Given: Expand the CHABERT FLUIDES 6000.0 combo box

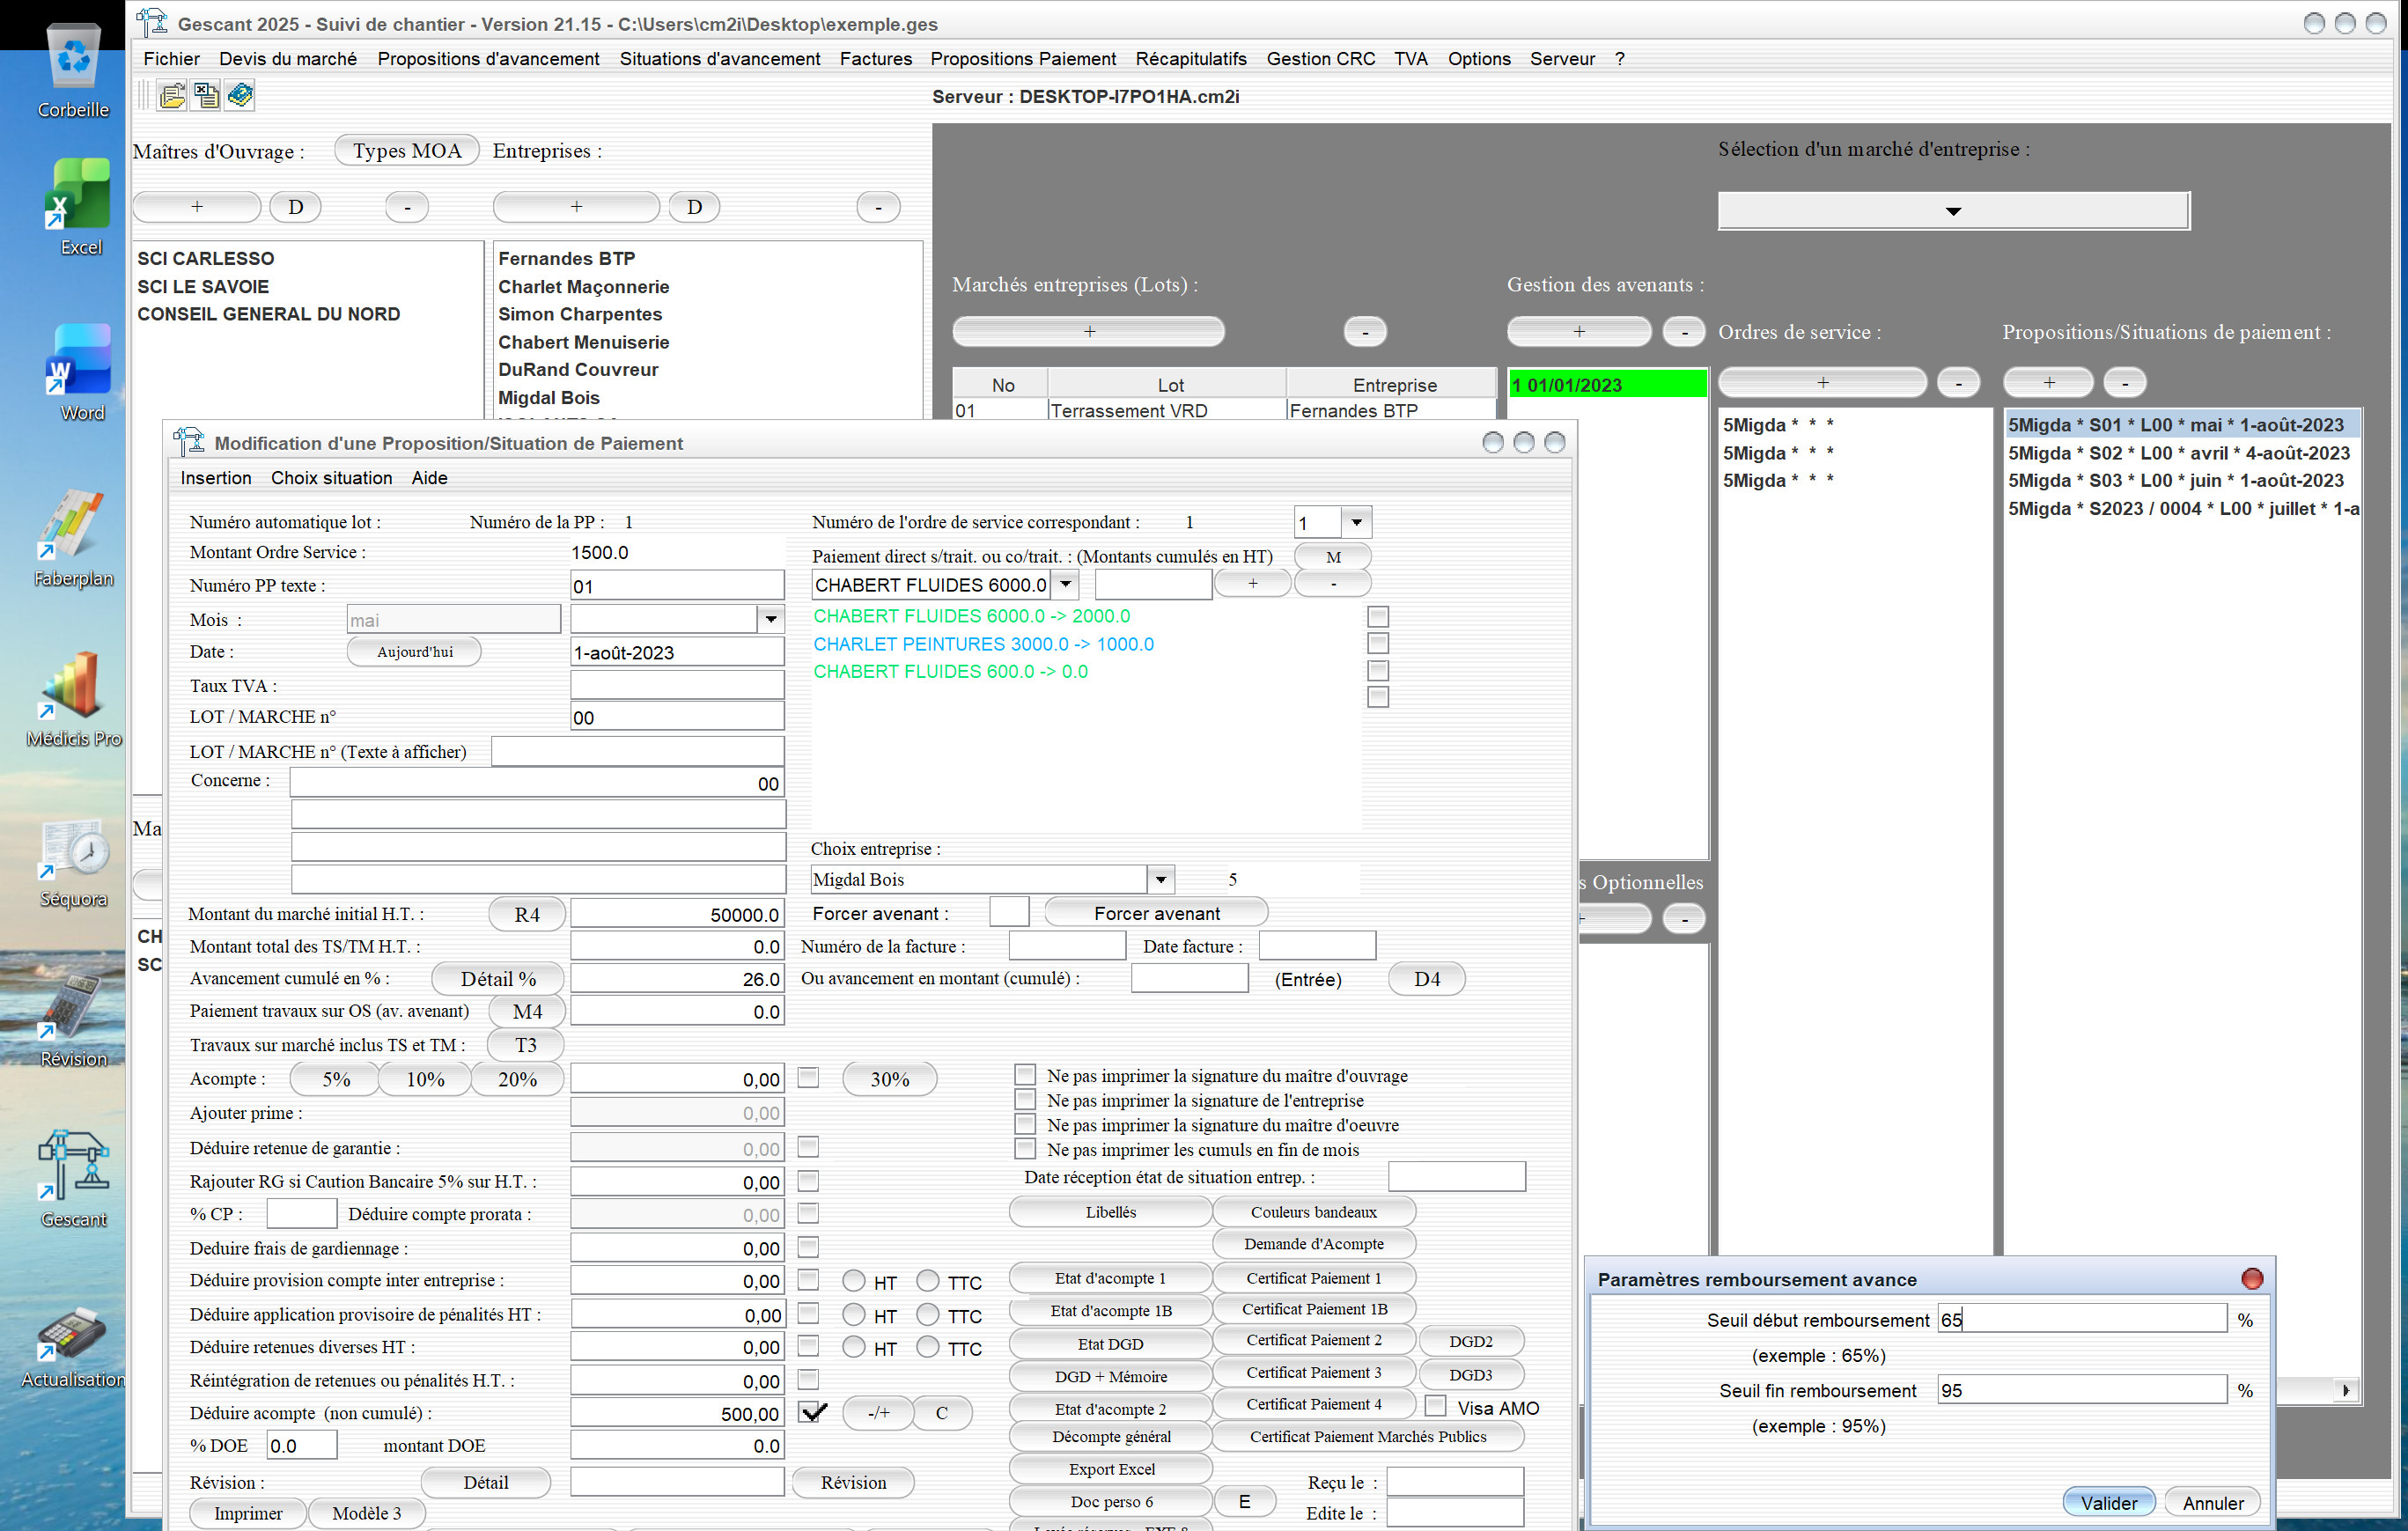Looking at the screenshot, I should coord(1065,584).
